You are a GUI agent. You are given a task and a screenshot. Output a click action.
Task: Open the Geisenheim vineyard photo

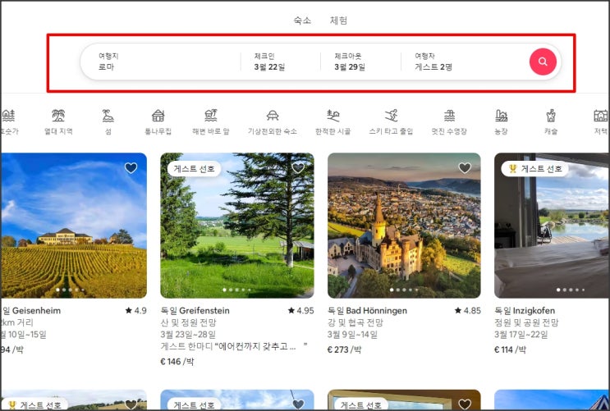click(74, 226)
